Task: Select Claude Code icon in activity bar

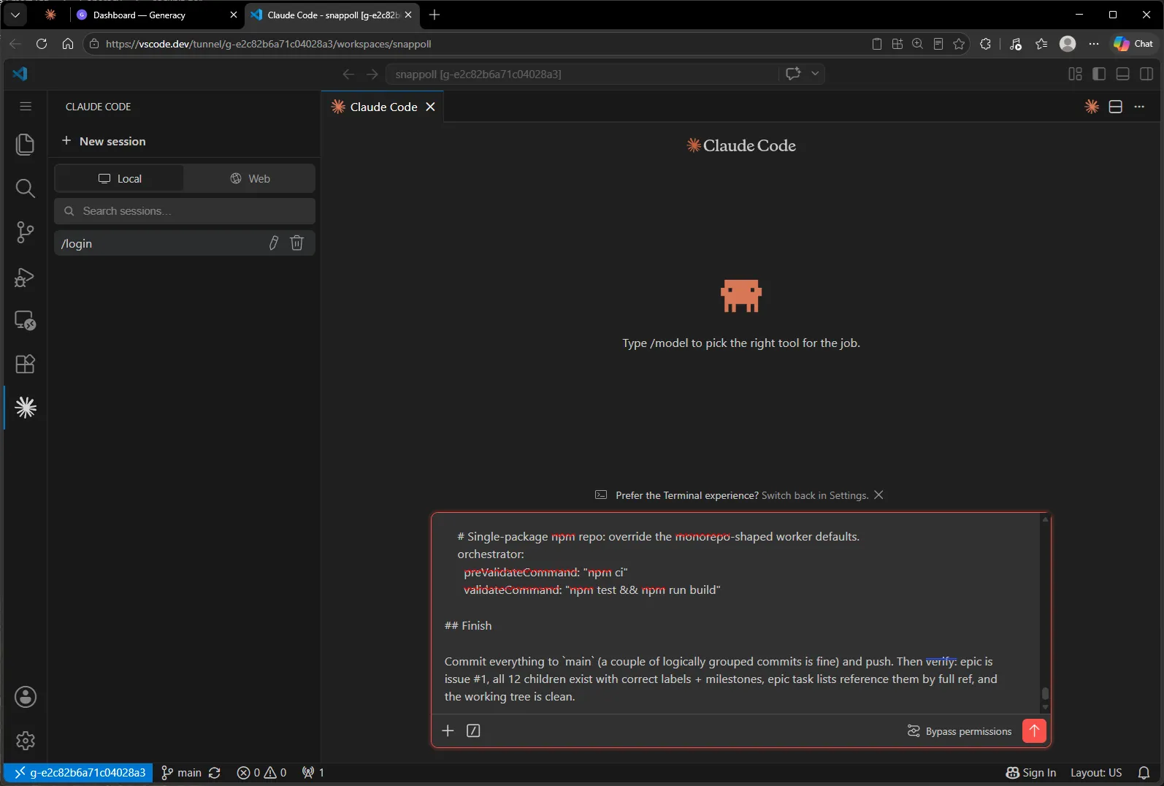Action: 26,408
